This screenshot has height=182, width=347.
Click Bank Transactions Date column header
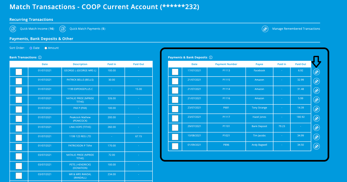coord(45,64)
